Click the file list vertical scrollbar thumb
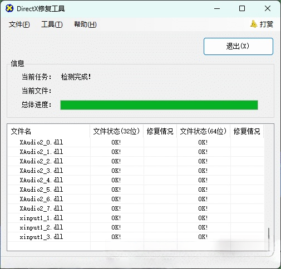 [x=268, y=233]
